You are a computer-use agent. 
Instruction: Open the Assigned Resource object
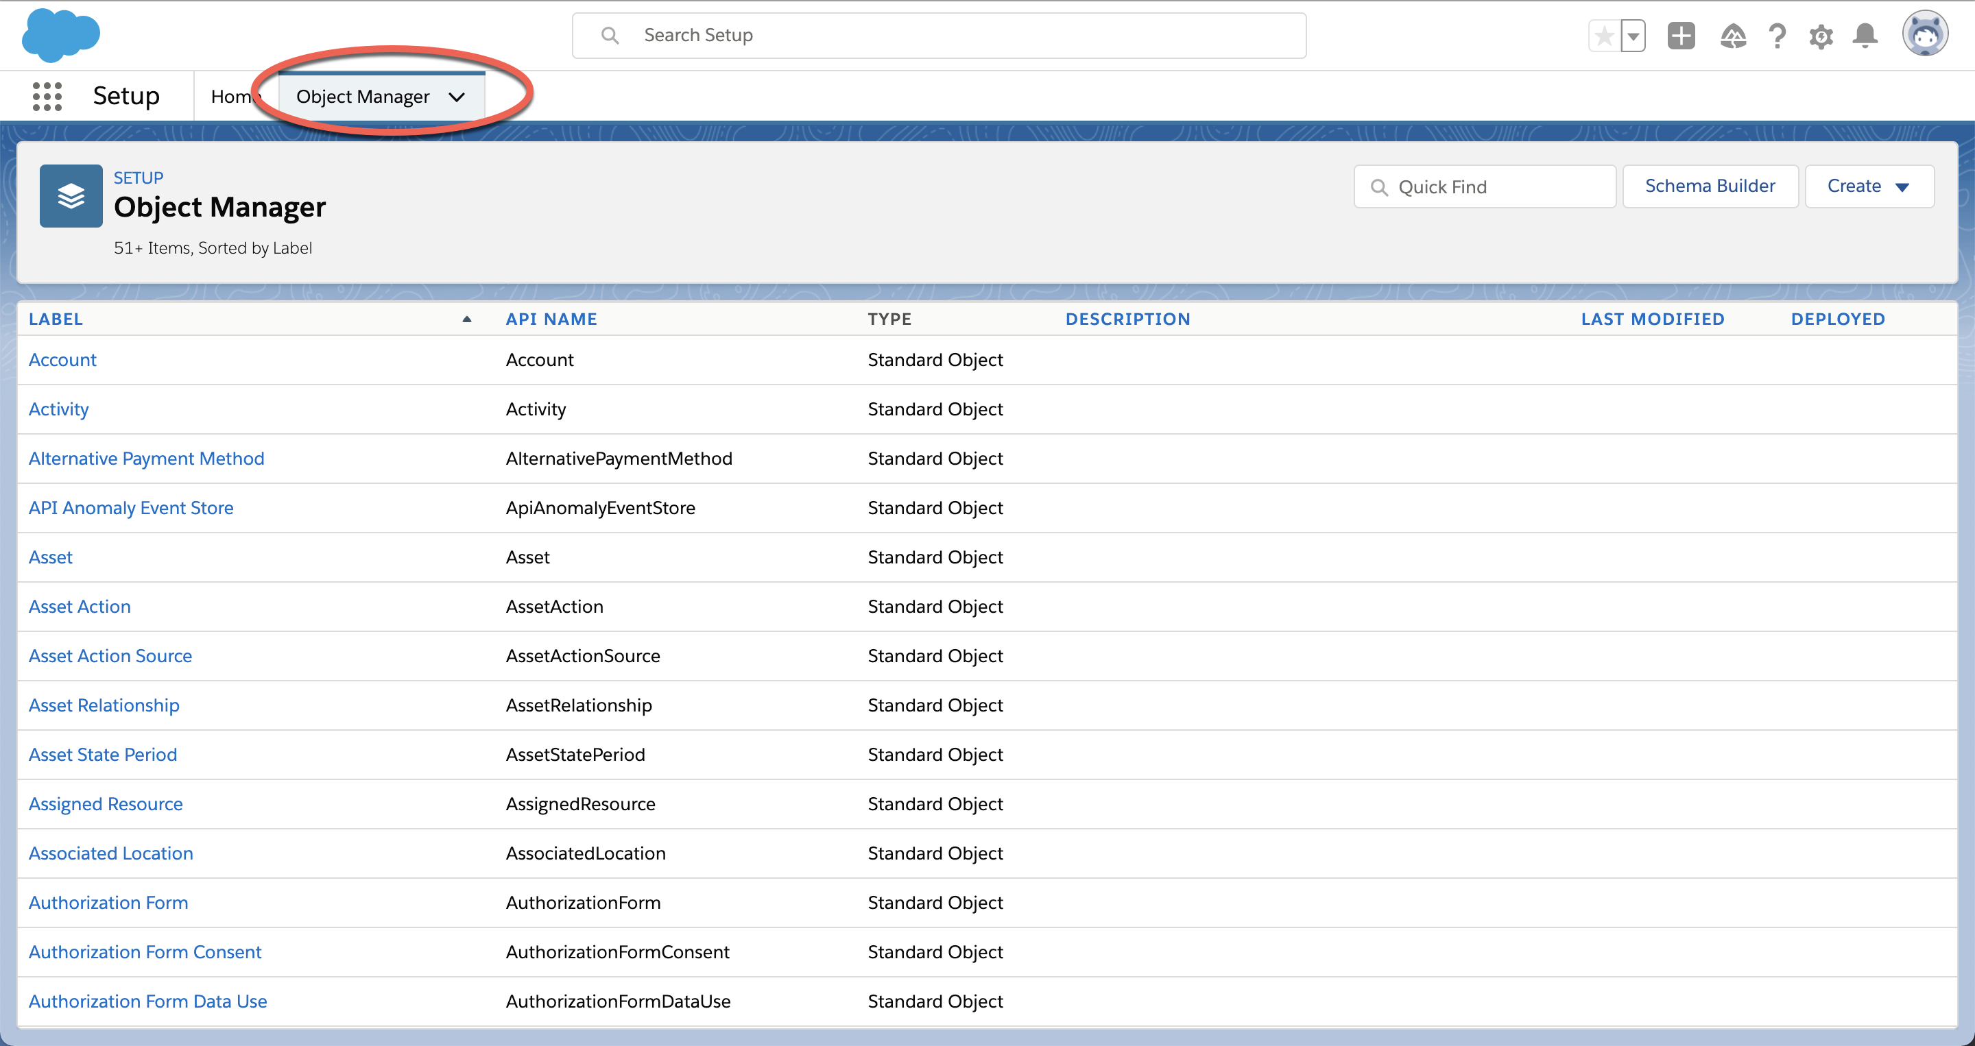(x=106, y=804)
